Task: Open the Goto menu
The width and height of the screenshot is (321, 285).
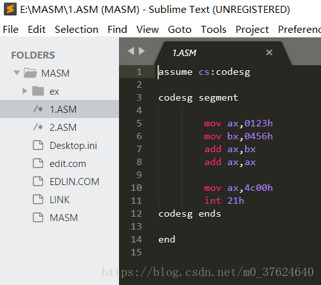Action: (179, 30)
